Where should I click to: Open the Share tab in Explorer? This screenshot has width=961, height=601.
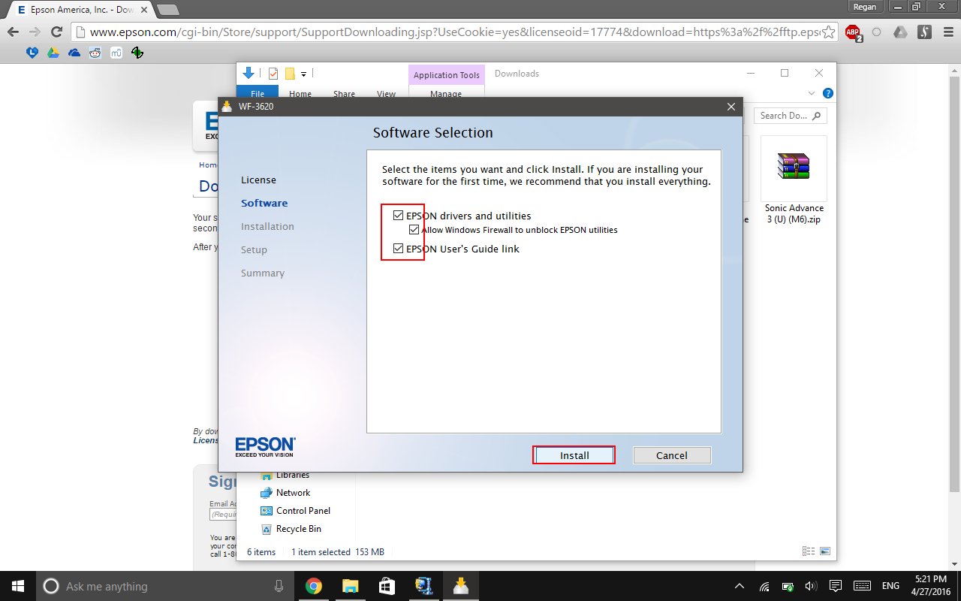[x=345, y=94]
